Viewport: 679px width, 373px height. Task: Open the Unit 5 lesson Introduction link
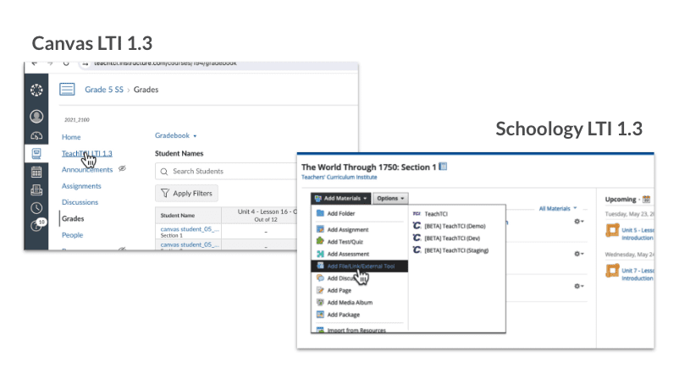click(x=638, y=233)
